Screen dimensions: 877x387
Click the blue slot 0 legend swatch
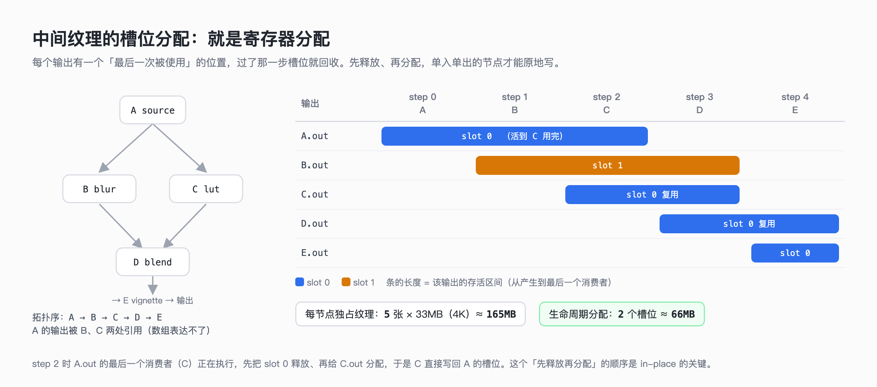click(x=300, y=282)
